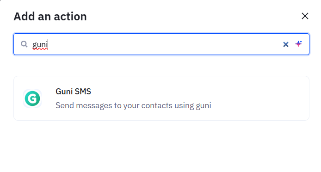Viewport: 321px width, 172px height.
Task: Select the green Guni SMS logo icon
Action: pos(32,98)
